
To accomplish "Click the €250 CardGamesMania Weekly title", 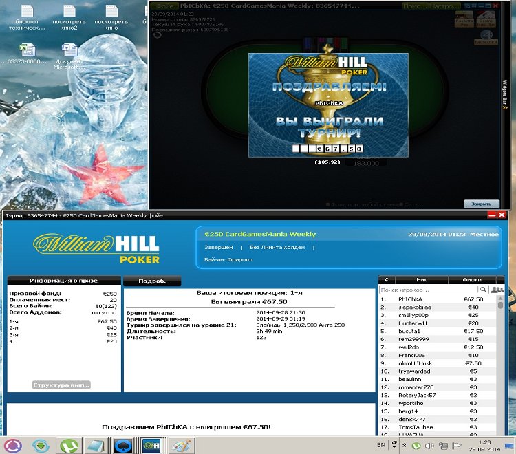I will [x=260, y=235].
